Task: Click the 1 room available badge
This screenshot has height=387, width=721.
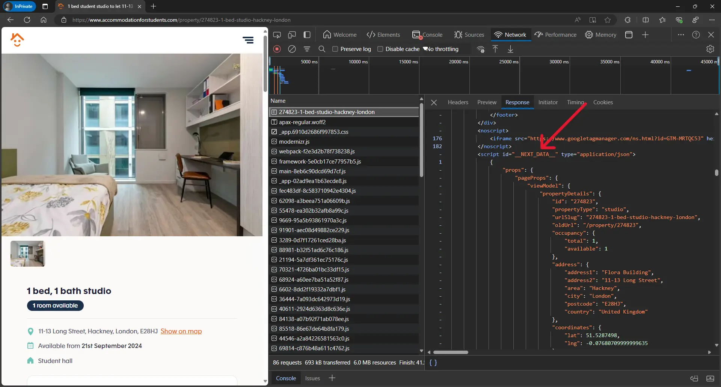Action: (55, 306)
